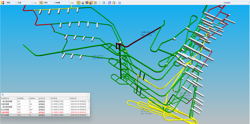Click the blue cascading windows icon
This screenshot has height=124, width=250.
[110, 3]
